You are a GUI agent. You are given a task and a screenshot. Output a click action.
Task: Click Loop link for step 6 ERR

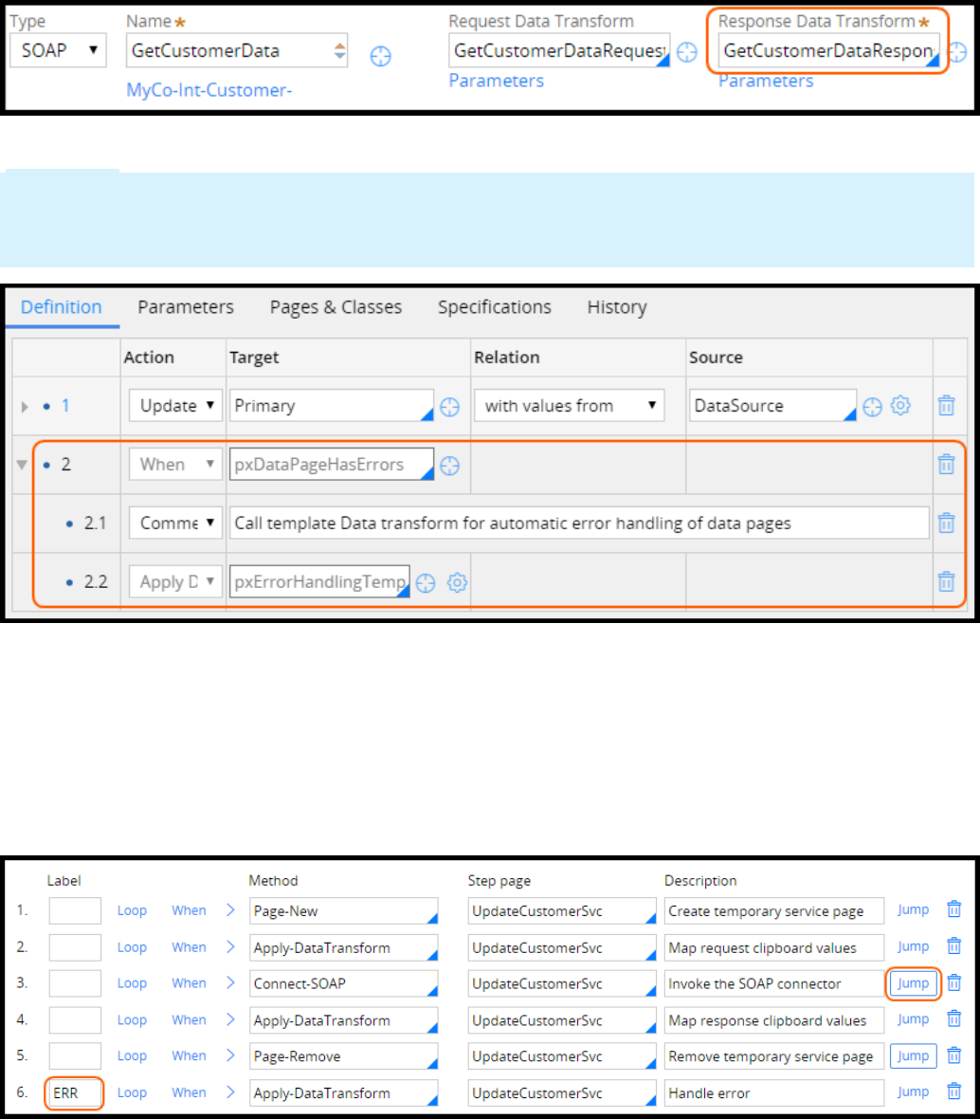click(x=132, y=1093)
